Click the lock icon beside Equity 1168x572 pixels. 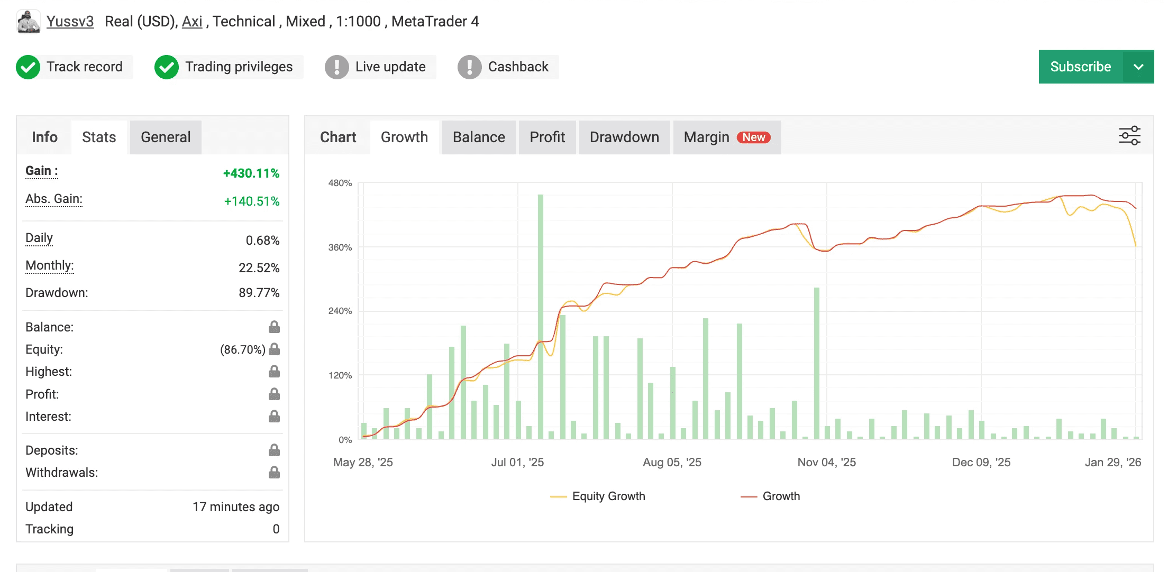(x=274, y=349)
